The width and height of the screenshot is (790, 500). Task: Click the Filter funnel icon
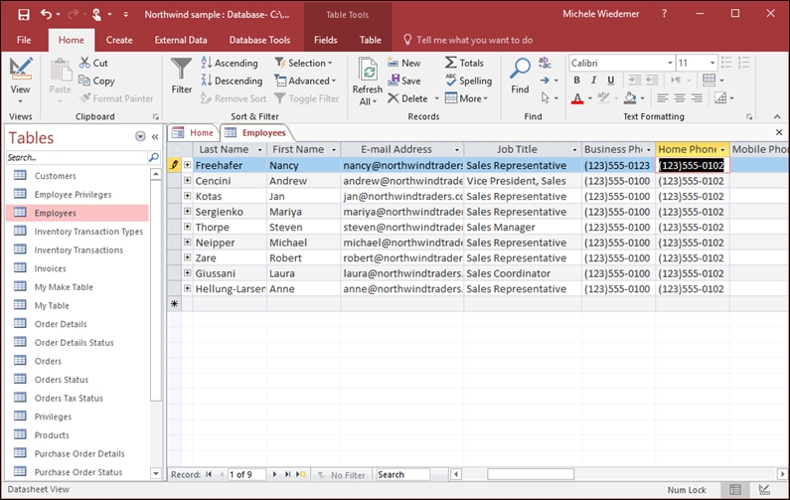click(181, 69)
